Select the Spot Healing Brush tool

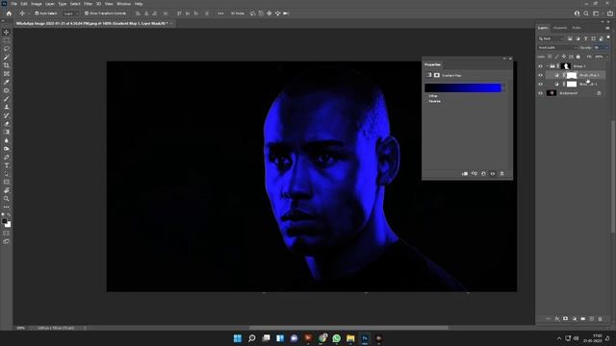(x=7, y=90)
